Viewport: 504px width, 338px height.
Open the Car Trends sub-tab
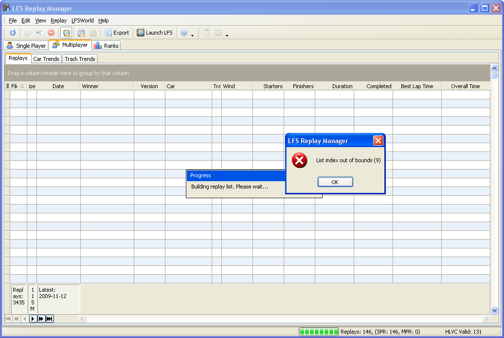coord(46,58)
